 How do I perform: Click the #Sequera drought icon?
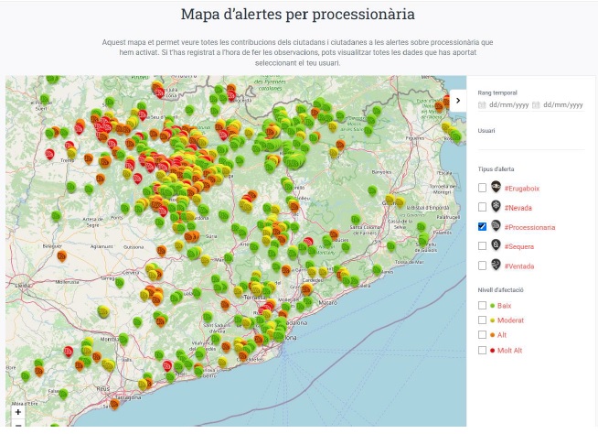(x=496, y=245)
